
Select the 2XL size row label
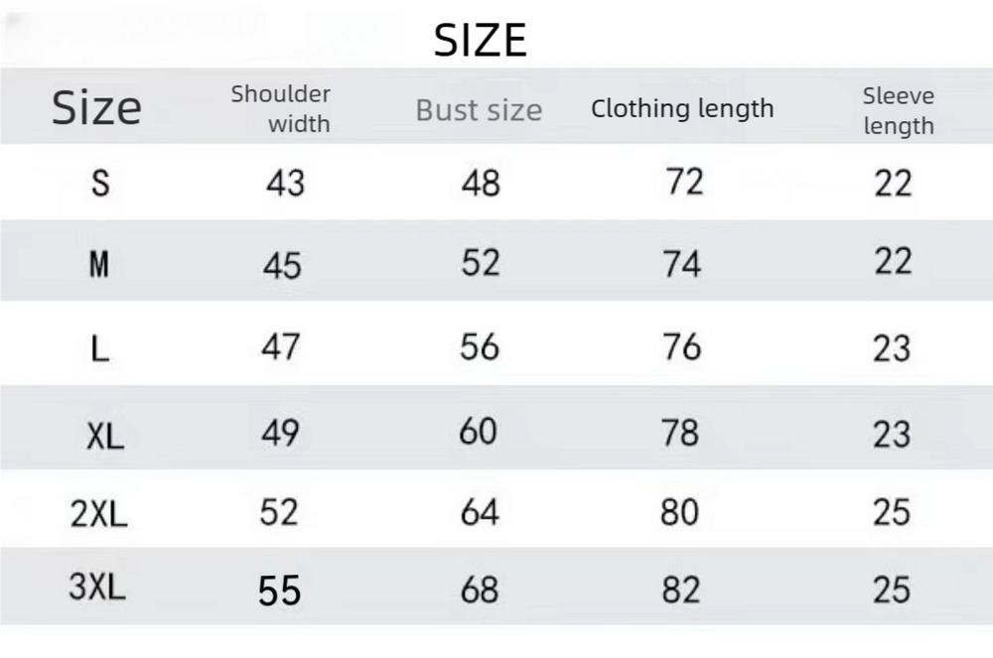click(99, 513)
